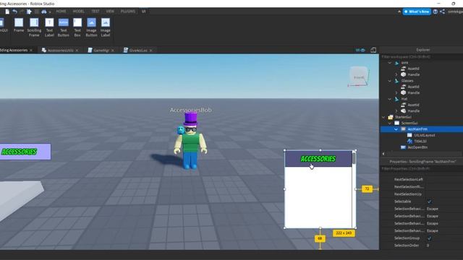Open the MODEL ribbon tab
The width and height of the screenshot is (463, 260).
click(79, 12)
